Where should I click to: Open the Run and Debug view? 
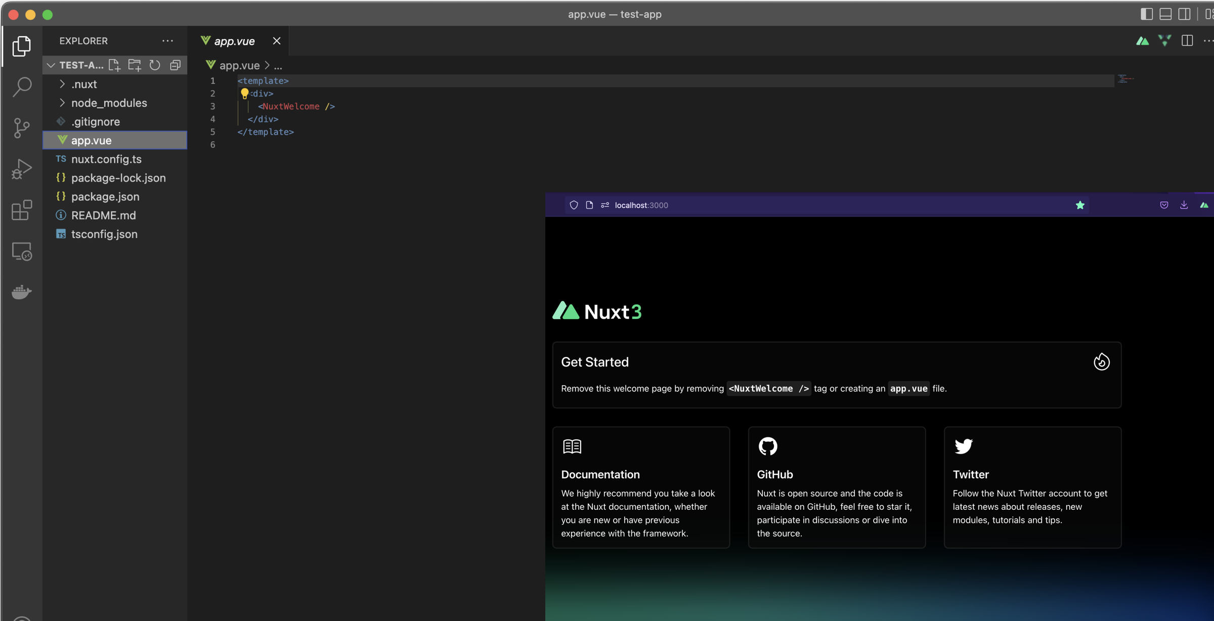tap(22, 169)
